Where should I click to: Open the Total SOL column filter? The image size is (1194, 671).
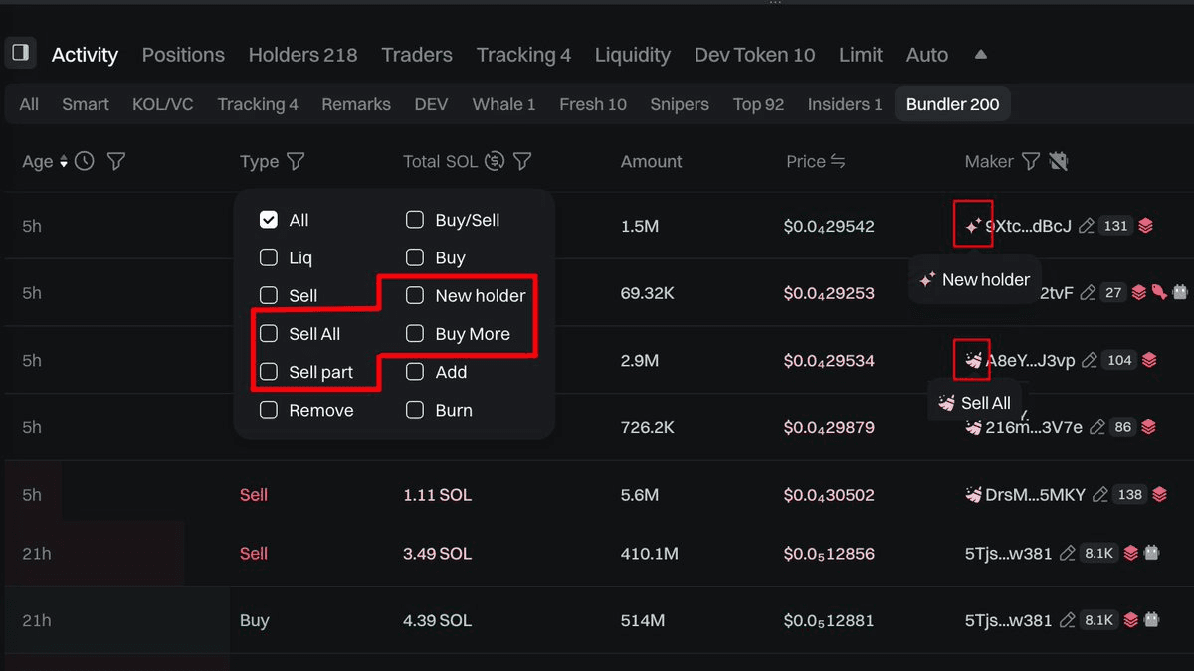pos(522,161)
